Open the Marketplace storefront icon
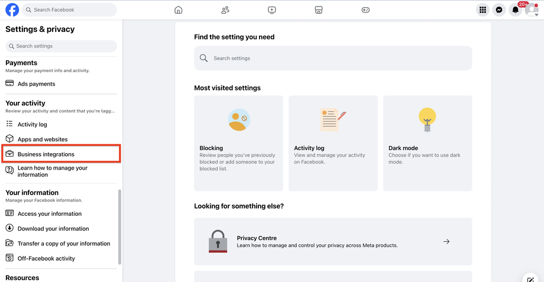This screenshot has width=544, height=282. coord(319,10)
